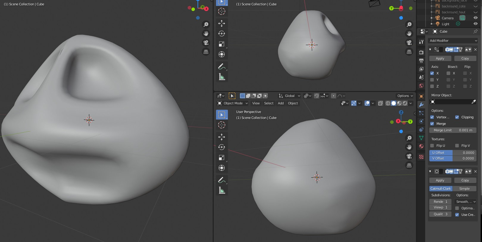Open the Output properties tab

[x=421, y=61]
